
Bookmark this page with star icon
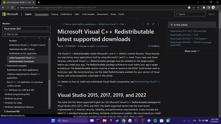click(x=198, y=8)
